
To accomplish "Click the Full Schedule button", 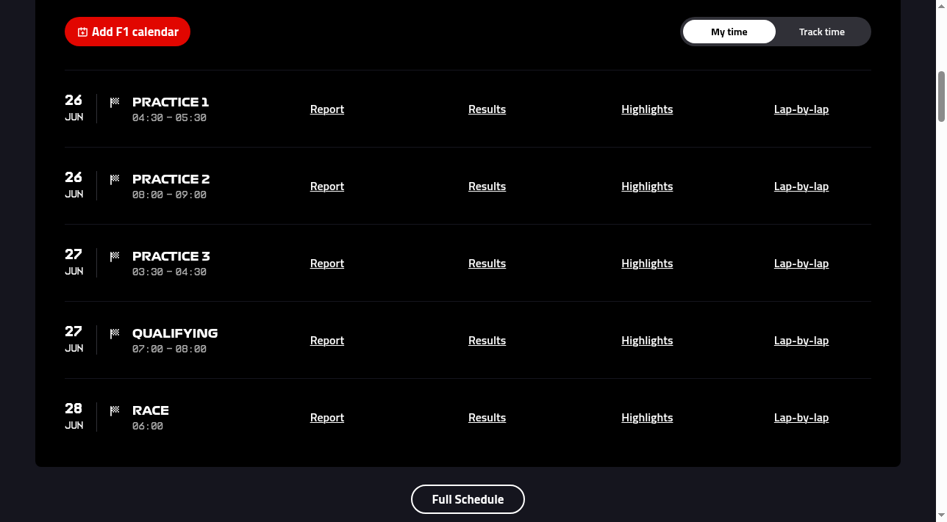I will pyautogui.click(x=468, y=499).
